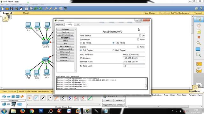Choose the Automatic connection type lightning icon
Screen dimensions: 204x114
(x=30, y=98)
